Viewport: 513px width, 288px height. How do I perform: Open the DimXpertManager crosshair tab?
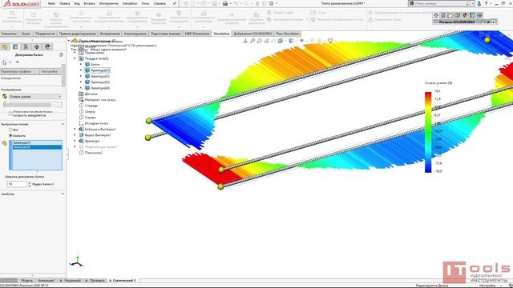[x=37, y=47]
